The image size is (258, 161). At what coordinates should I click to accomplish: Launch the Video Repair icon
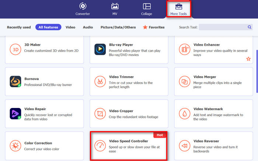pyautogui.click(x=15, y=113)
